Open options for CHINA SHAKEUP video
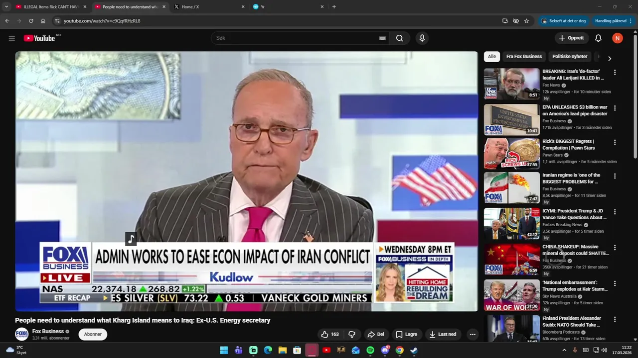 615,248
